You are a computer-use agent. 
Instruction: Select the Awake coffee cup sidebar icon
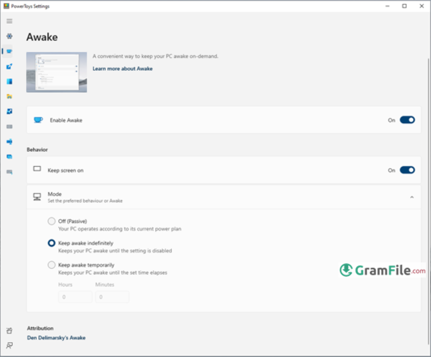[x=9, y=51]
